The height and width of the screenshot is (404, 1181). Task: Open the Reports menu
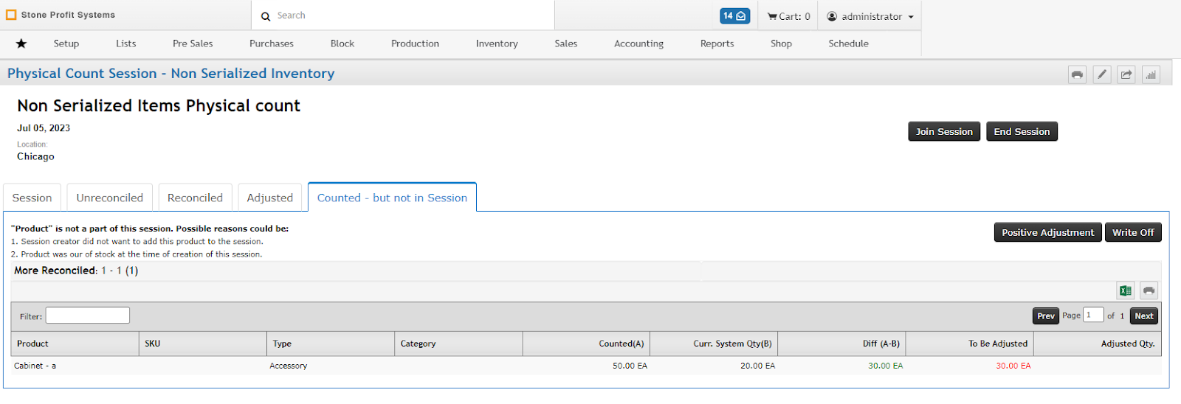click(717, 43)
